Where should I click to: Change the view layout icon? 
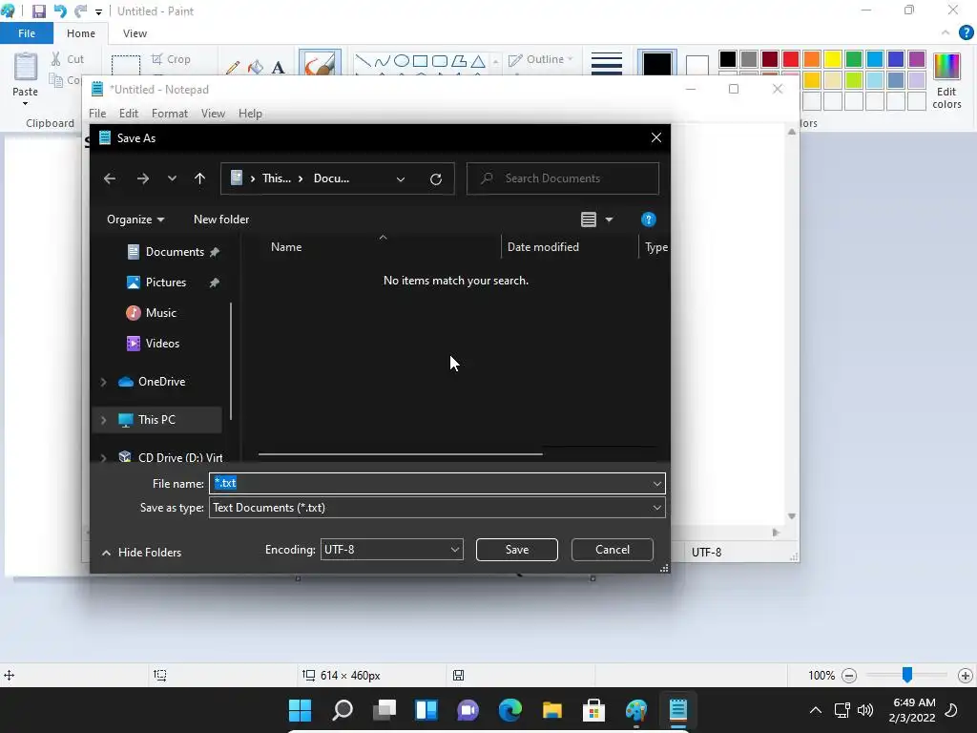pos(588,220)
